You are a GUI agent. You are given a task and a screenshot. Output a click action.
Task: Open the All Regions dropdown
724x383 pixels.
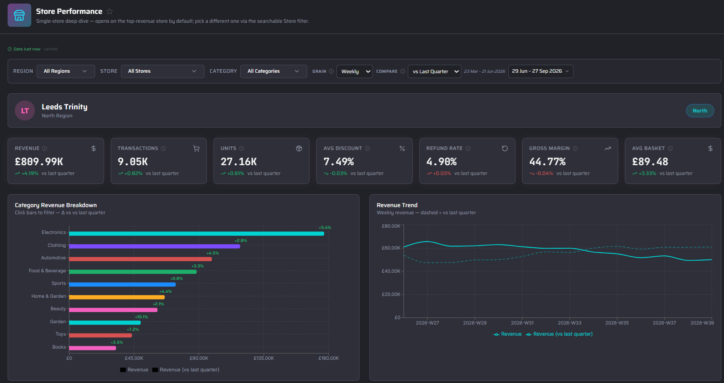pos(66,71)
